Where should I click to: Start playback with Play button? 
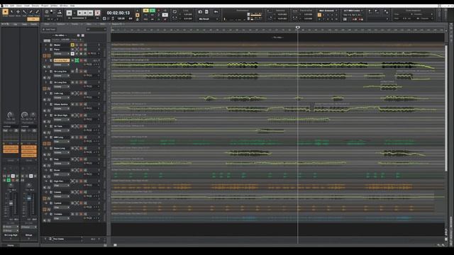coord(79,13)
